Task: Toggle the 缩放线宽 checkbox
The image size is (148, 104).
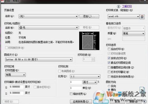Action: point(71,94)
